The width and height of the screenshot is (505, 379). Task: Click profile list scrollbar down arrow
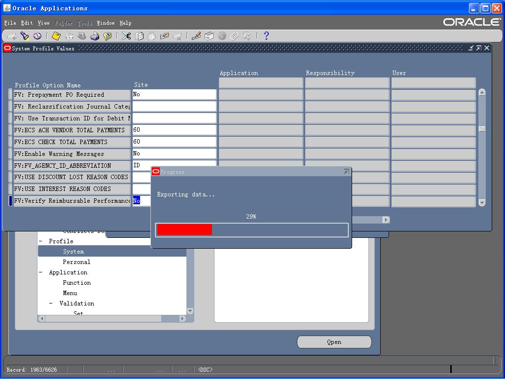(x=482, y=203)
